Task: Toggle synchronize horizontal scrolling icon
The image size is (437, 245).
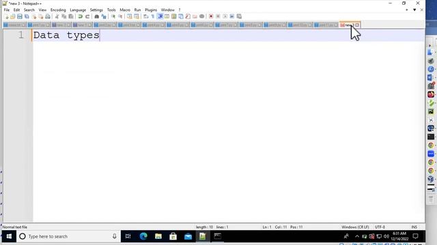Action: point(137,16)
